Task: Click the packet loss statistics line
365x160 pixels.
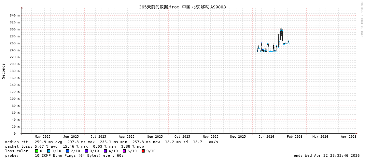Action: coord(74,146)
